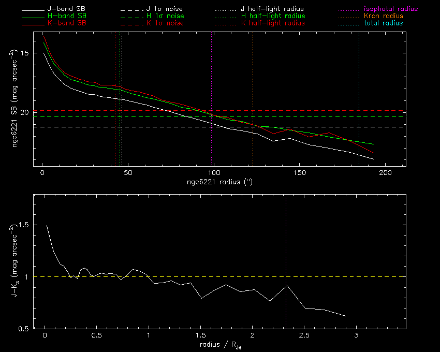Click the magenta isophotal line in lower plot
Viewport: 440px width, 352px height.
click(x=286, y=261)
